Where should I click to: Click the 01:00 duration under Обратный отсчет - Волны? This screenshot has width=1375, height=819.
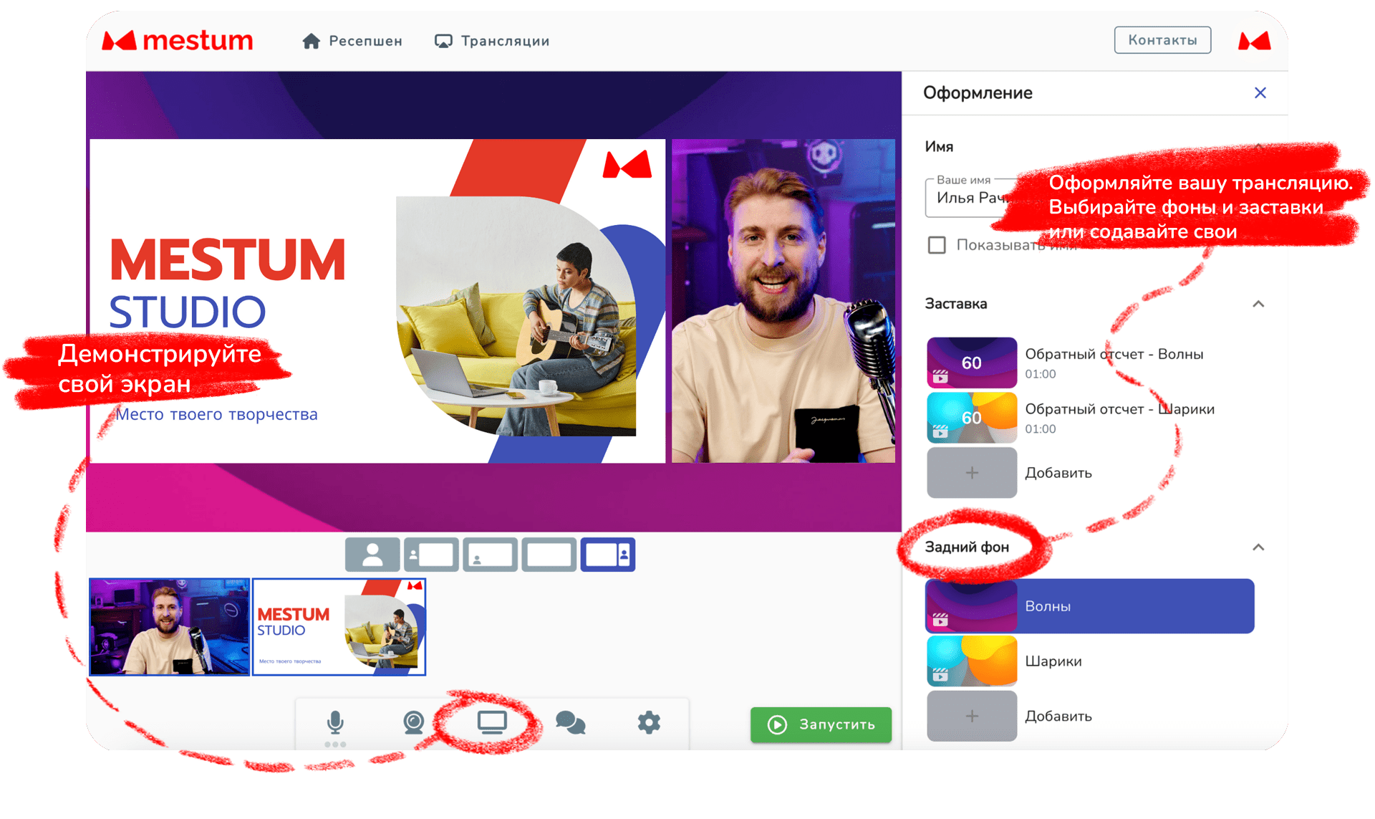tap(1041, 374)
